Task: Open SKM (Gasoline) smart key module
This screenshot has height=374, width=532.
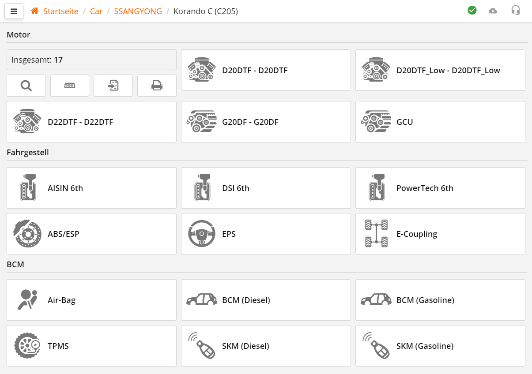Action: (440, 346)
